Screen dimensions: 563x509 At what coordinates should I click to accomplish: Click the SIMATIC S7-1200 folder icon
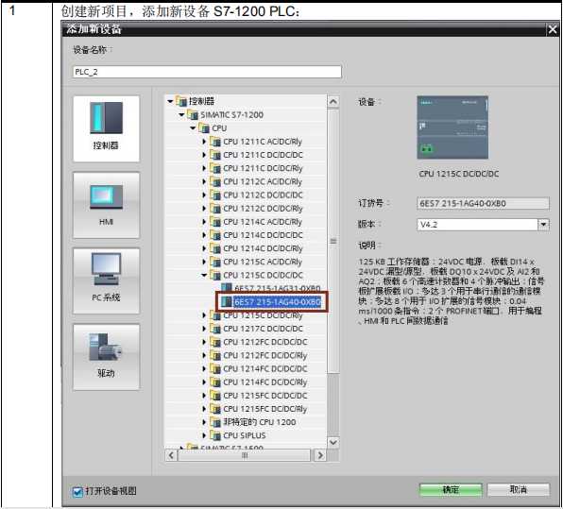pyautogui.click(x=193, y=115)
